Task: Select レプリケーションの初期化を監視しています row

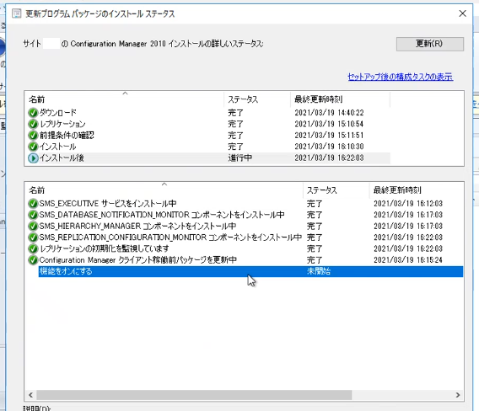Action: tap(104, 248)
